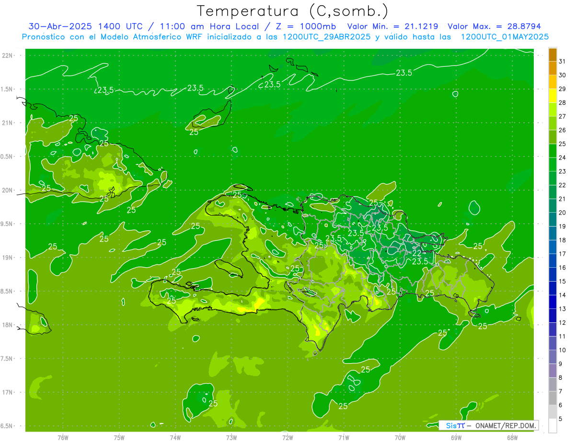Click the 70W longitude label

pyautogui.click(x=400, y=438)
